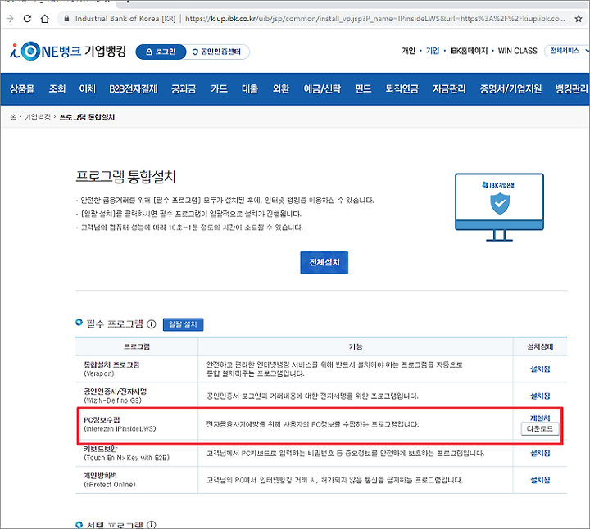590x529 pixels.
Task: Open the 펀드 menu
Action: click(363, 89)
